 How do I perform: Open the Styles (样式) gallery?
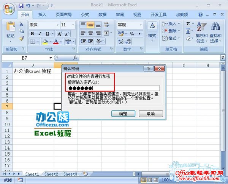[x=152, y=32]
